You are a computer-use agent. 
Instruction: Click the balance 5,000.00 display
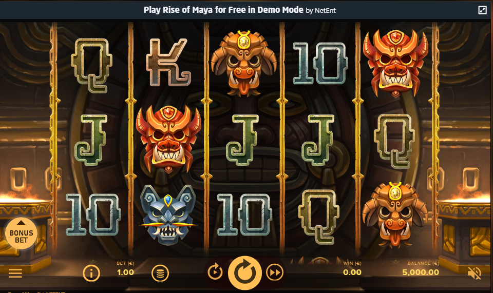click(421, 272)
